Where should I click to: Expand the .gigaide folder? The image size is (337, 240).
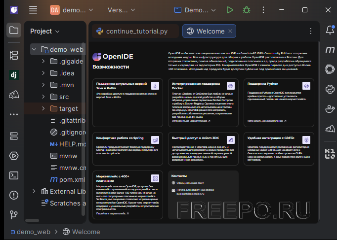[x=43, y=61]
